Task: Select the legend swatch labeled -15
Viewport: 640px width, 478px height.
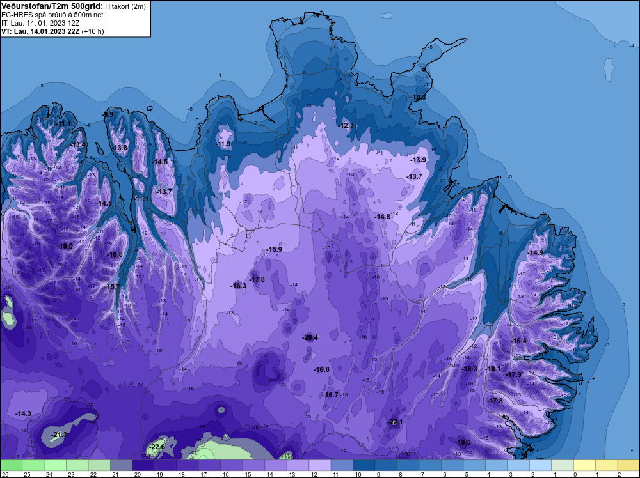Action: pyautogui.click(x=253, y=465)
